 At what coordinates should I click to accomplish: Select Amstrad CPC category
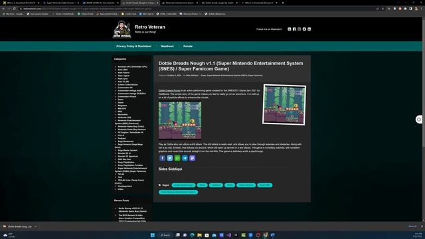click(133, 66)
